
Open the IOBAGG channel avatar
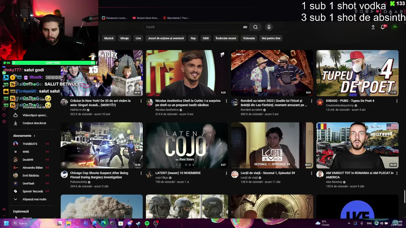pyautogui.click(x=320, y=102)
